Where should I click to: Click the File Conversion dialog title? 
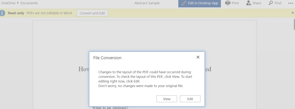[x=107, y=58]
